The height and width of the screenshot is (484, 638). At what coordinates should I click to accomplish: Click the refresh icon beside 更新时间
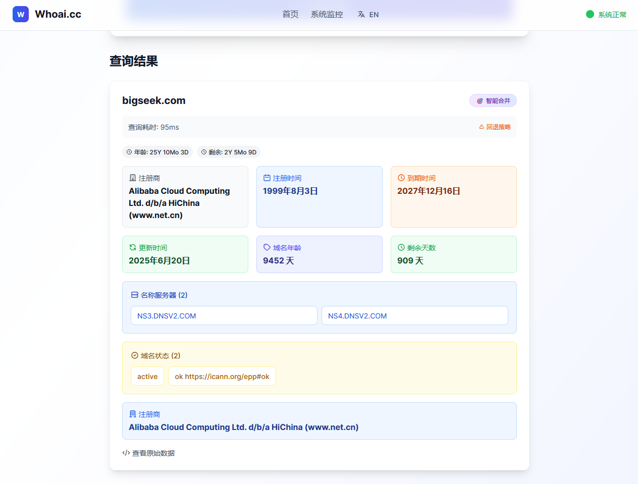(133, 247)
